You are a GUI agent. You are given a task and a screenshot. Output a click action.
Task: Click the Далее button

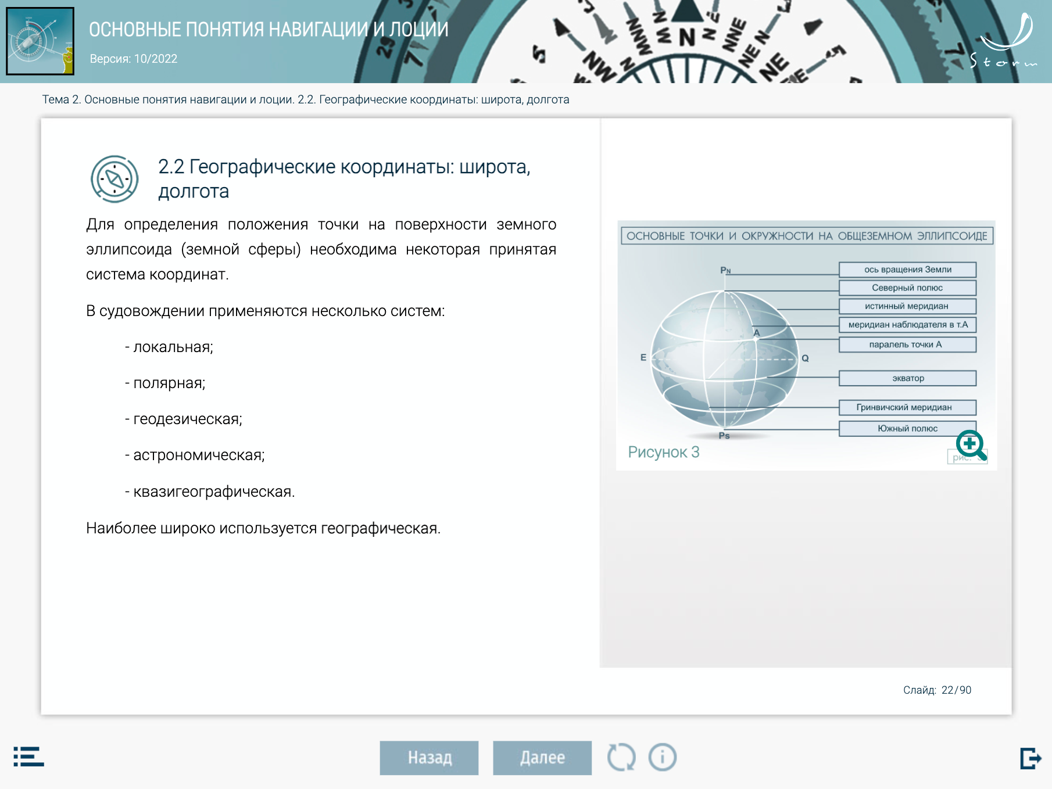point(542,758)
